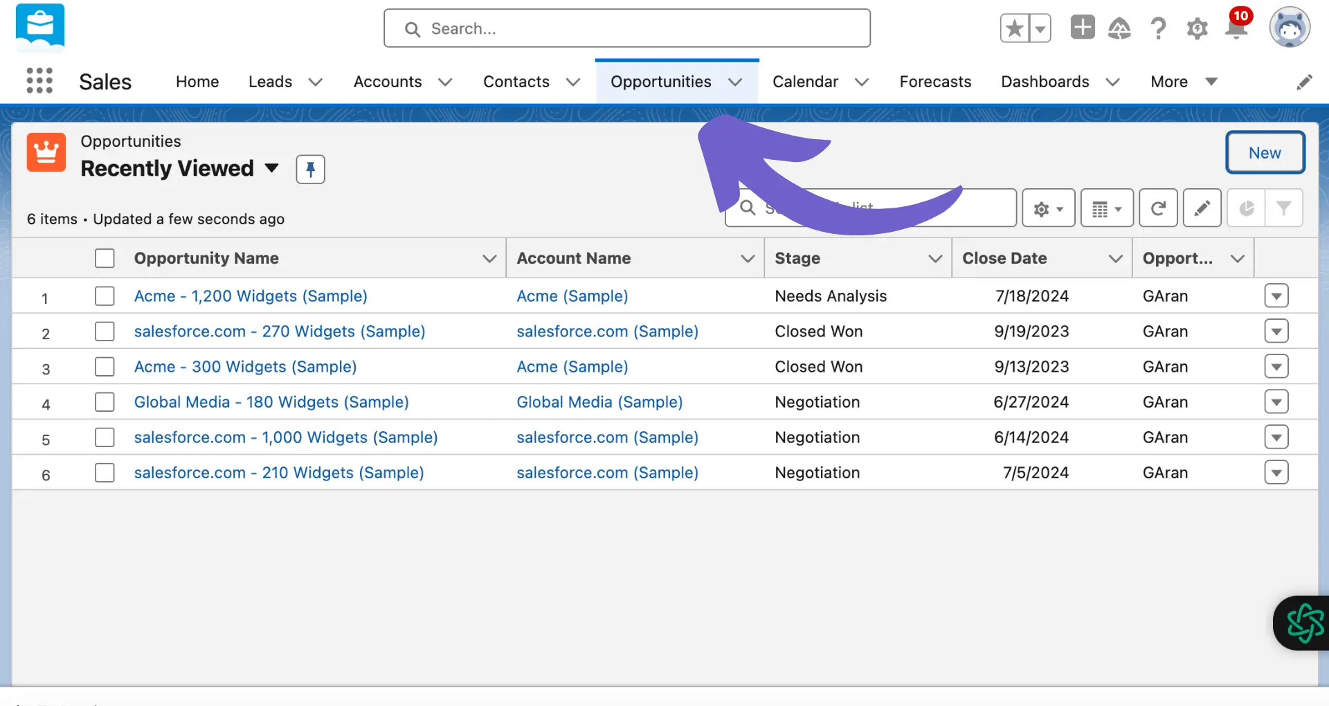
Task: Check the salesforce.com - 210 Widgets row
Action: tap(105, 473)
